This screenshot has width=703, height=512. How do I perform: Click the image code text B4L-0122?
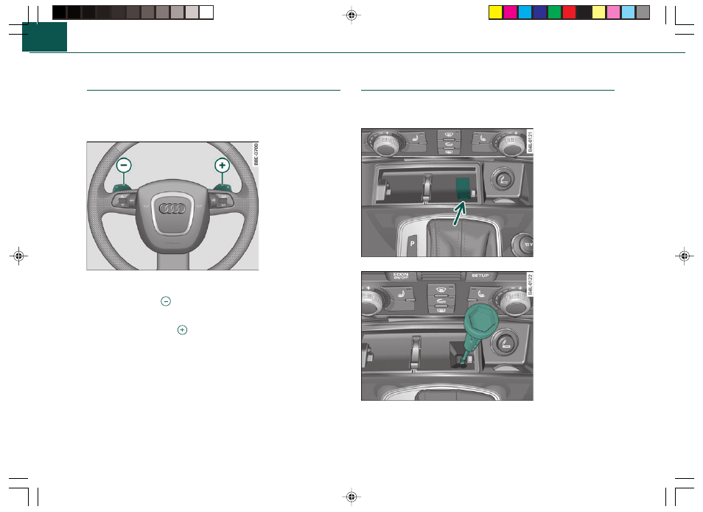pyautogui.click(x=530, y=284)
